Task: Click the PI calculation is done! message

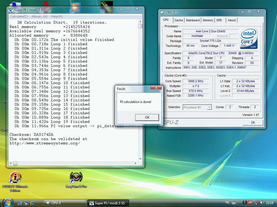Action: (136, 102)
